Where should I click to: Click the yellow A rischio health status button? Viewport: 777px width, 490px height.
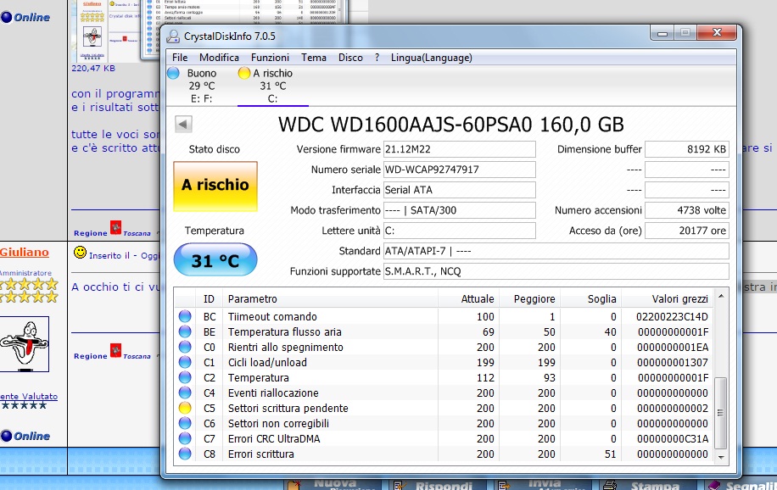(215, 186)
